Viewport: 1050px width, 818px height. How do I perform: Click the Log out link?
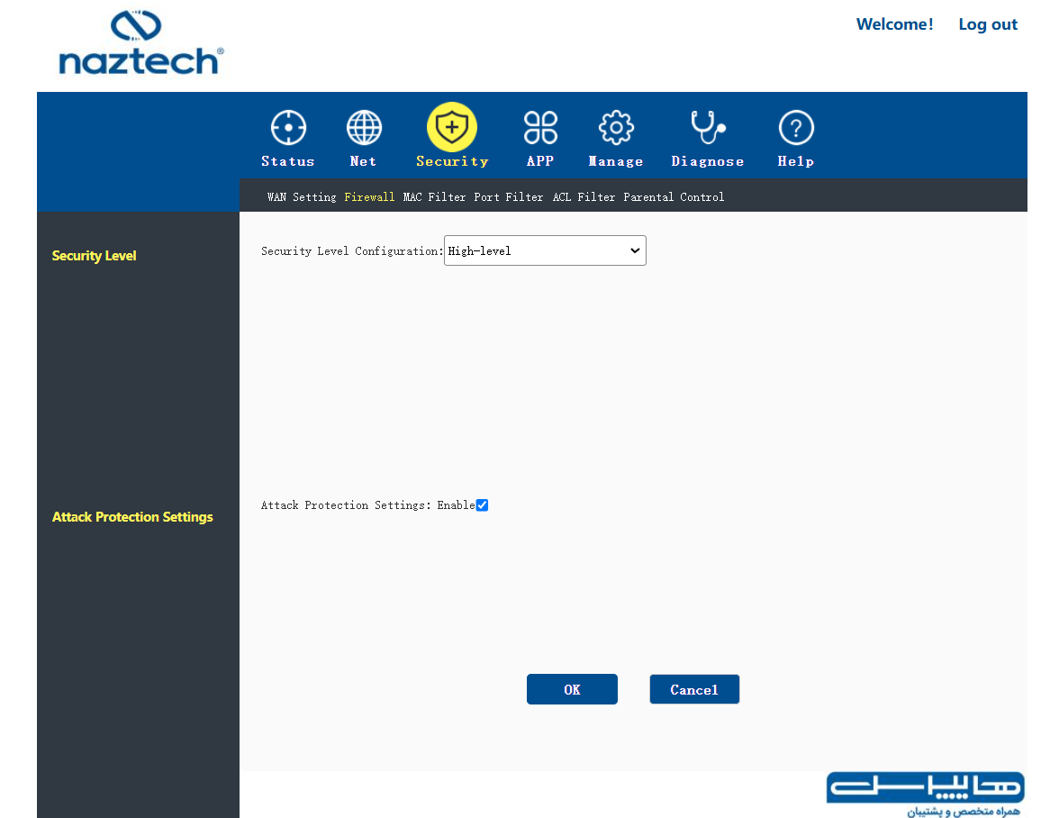[x=988, y=25]
